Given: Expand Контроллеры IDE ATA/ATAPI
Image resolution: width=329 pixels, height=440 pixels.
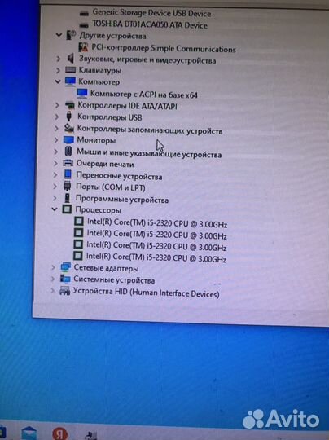Looking at the screenshot, I should pyautogui.click(x=57, y=105).
